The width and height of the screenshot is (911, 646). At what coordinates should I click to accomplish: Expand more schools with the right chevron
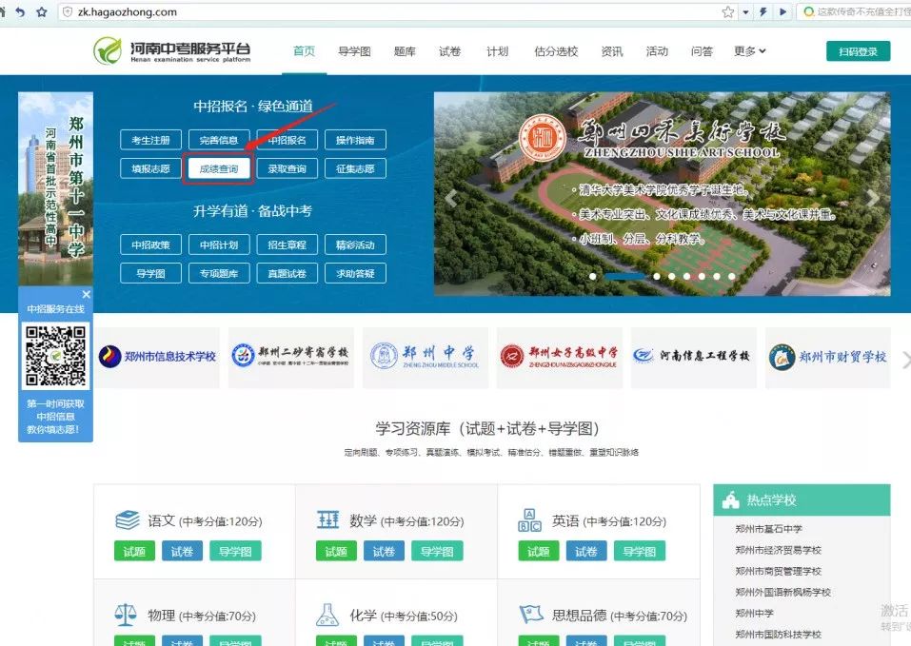[x=904, y=359]
